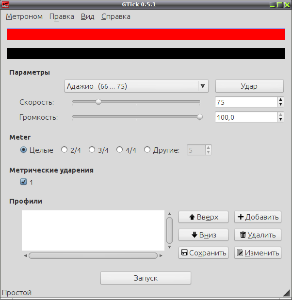The width and height of the screenshot is (292, 300).
Task: Click the profiles list scroll down arrow
Action: [x=169, y=247]
